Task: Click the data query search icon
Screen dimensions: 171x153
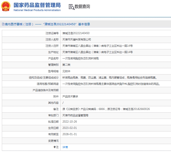Action: (71, 7)
